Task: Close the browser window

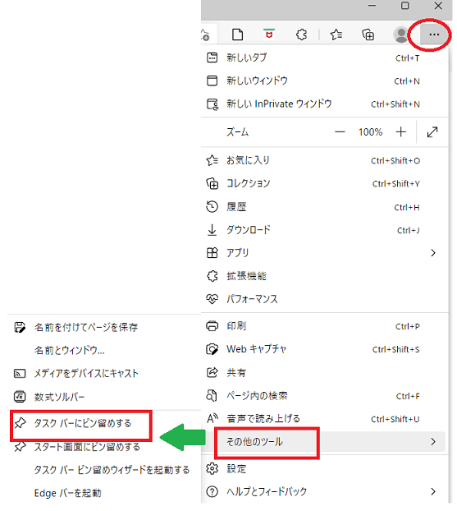Action: point(438,6)
